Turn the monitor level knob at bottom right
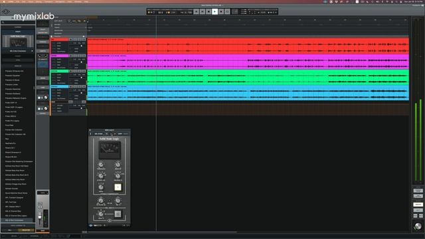Image resolution: width=425 pixels, height=239 pixels. [418, 226]
